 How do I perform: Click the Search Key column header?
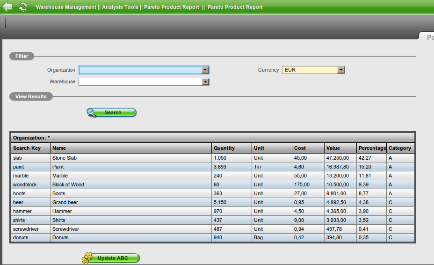pos(27,148)
